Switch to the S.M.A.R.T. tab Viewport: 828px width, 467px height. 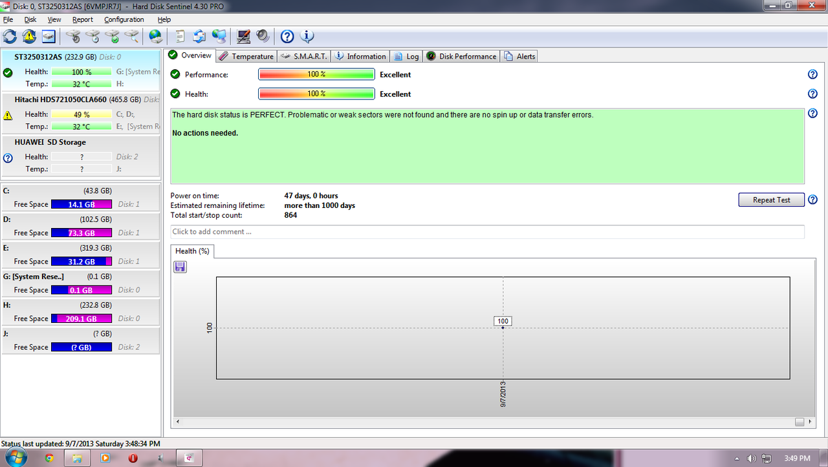coord(304,56)
